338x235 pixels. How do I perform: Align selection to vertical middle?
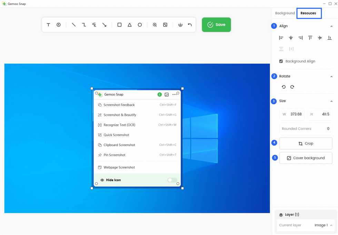[x=320, y=38]
